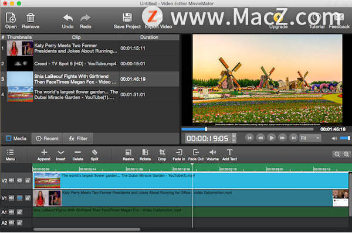Open the Volume adjustment tool
The width and height of the screenshot is (352, 233).
[x=212, y=155]
